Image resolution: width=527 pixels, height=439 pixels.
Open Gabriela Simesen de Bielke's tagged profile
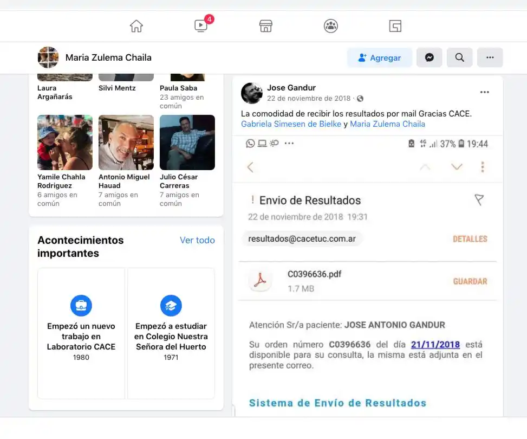coord(290,124)
